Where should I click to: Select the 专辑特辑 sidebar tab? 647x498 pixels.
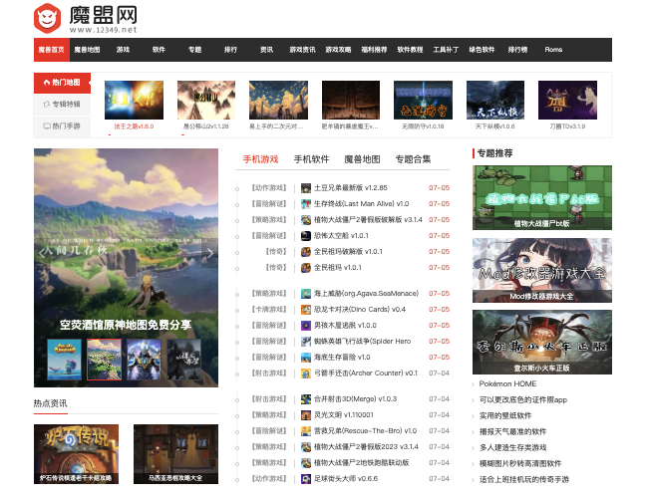pos(62,105)
